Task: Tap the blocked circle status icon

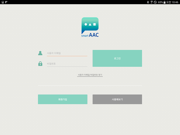Action: point(155,2)
